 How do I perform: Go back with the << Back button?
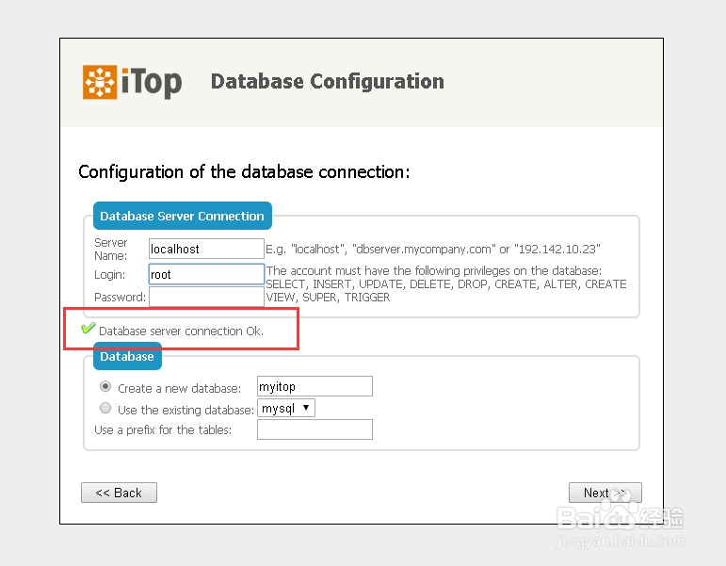(x=119, y=493)
